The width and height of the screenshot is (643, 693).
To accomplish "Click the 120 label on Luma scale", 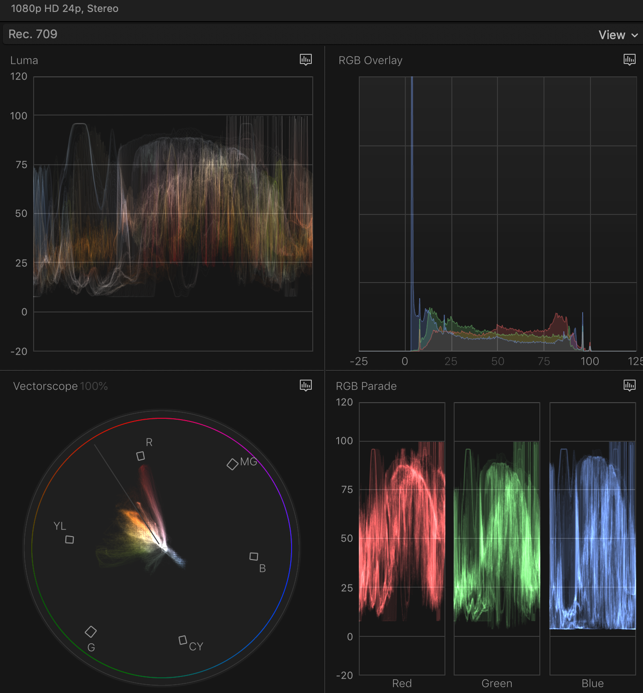I will click(x=19, y=76).
